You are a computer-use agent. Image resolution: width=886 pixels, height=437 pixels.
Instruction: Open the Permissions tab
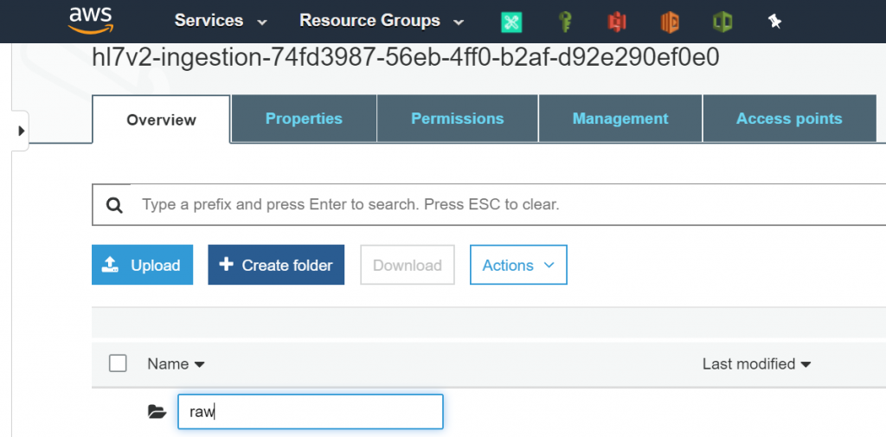tap(458, 119)
